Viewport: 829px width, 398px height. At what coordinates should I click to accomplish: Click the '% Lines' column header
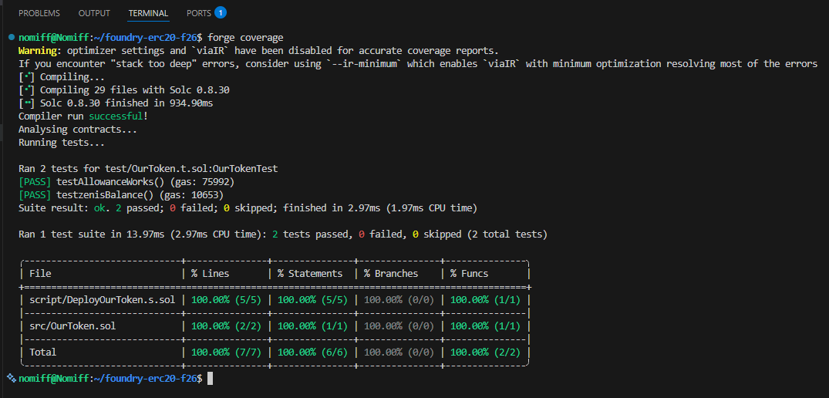click(211, 273)
